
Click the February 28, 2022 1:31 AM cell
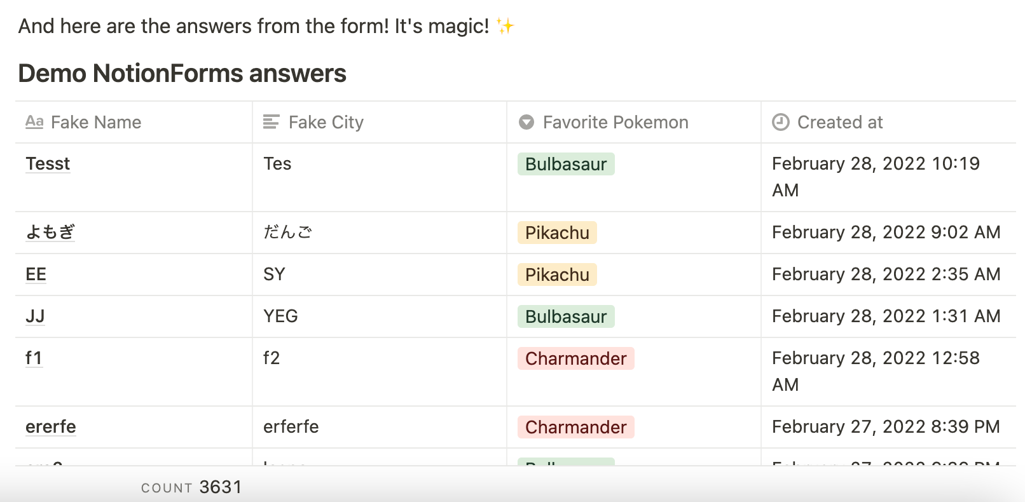(886, 316)
